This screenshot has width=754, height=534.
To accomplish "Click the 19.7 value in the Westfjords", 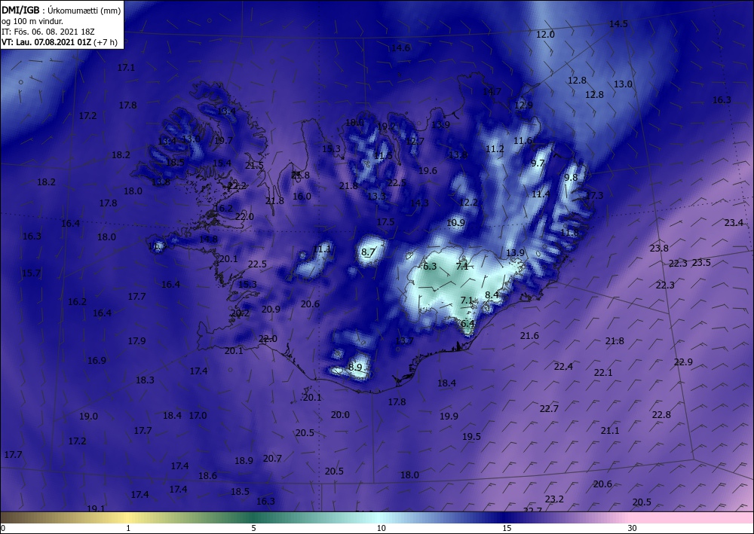I will (223, 140).
